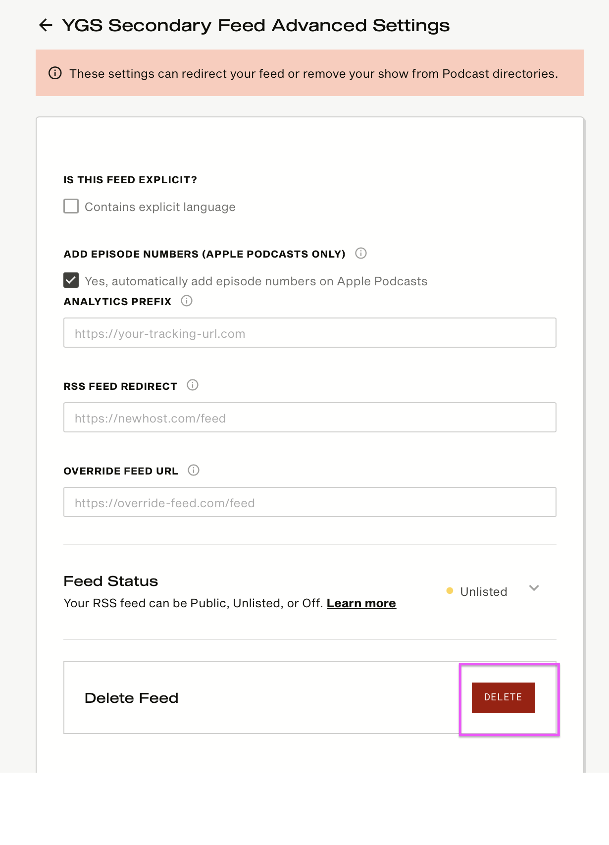Enable Contains explicit language checkbox

click(71, 206)
